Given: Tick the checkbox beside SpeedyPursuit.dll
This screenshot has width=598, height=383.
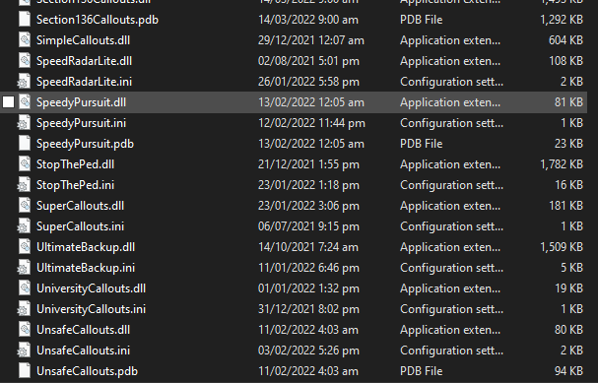Looking at the screenshot, I should point(9,102).
